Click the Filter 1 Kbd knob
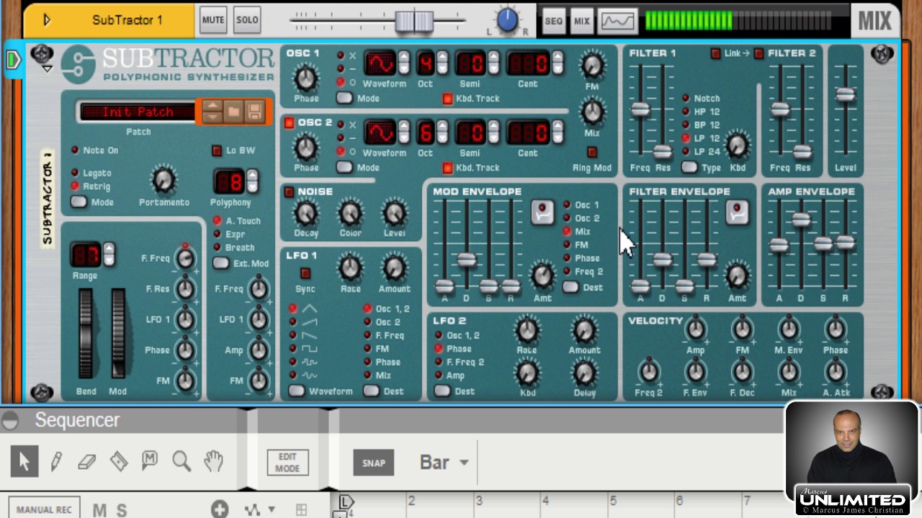This screenshot has width=922, height=518. click(x=737, y=146)
